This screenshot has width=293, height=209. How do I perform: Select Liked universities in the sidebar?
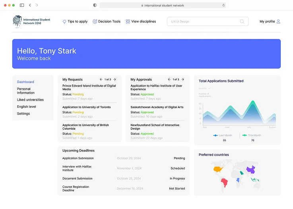30,100
